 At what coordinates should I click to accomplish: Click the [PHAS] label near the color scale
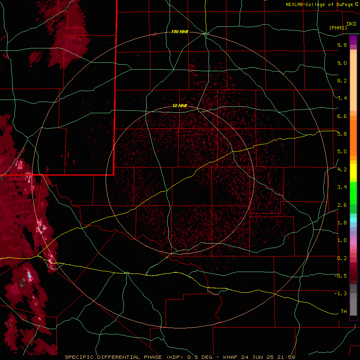tap(338, 28)
